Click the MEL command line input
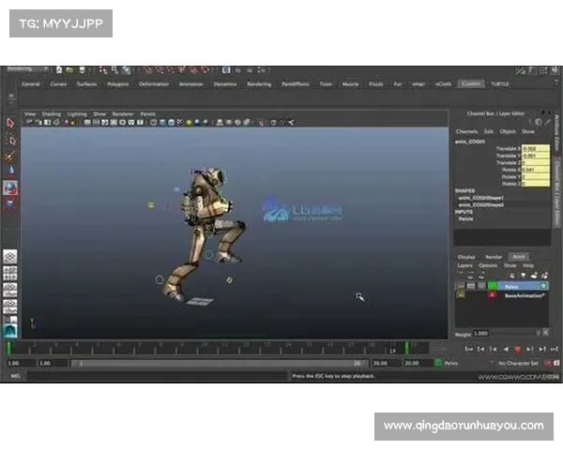The width and height of the screenshot is (563, 450). coord(157,376)
